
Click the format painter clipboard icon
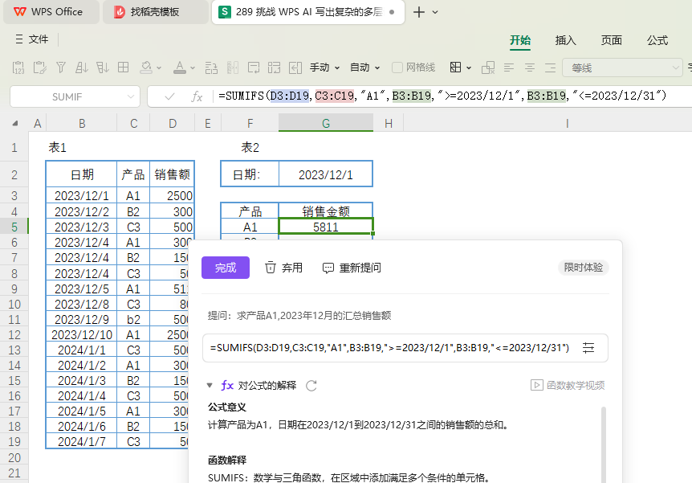tap(39, 68)
